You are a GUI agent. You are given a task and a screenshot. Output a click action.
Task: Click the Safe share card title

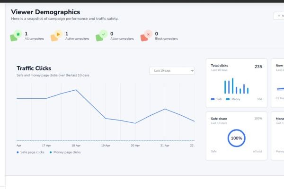tap(219, 119)
